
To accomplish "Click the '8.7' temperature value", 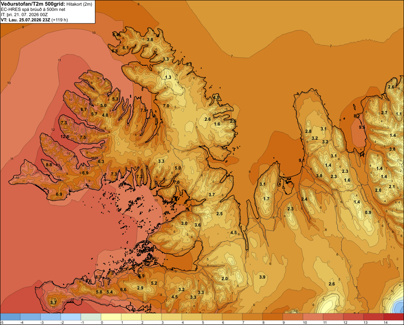I will tap(98, 277).
